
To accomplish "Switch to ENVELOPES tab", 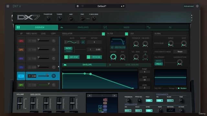I will point(80,27).
